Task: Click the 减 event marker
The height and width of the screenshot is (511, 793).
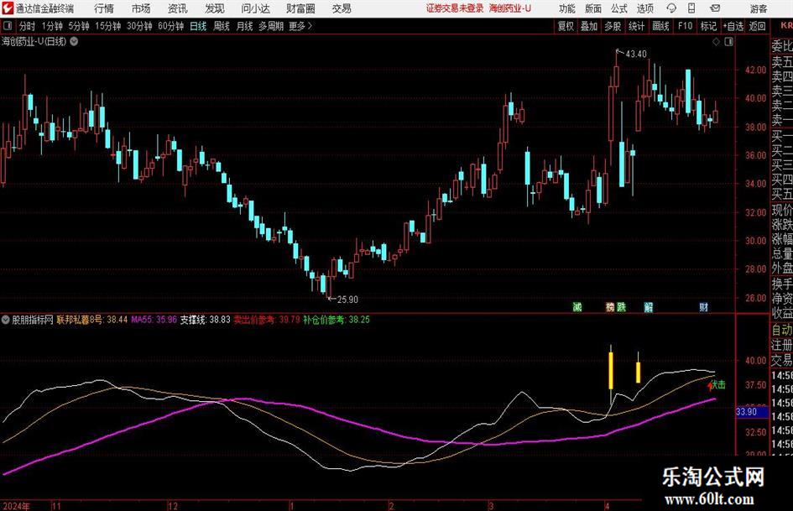Action: click(577, 306)
